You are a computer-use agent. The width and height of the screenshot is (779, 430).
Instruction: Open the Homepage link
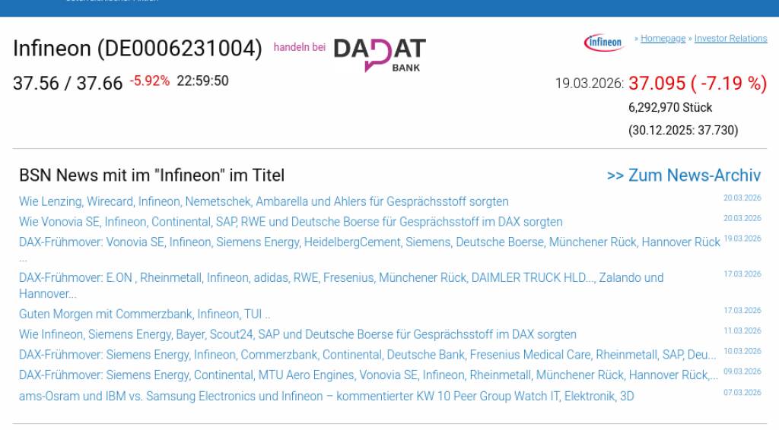(663, 39)
